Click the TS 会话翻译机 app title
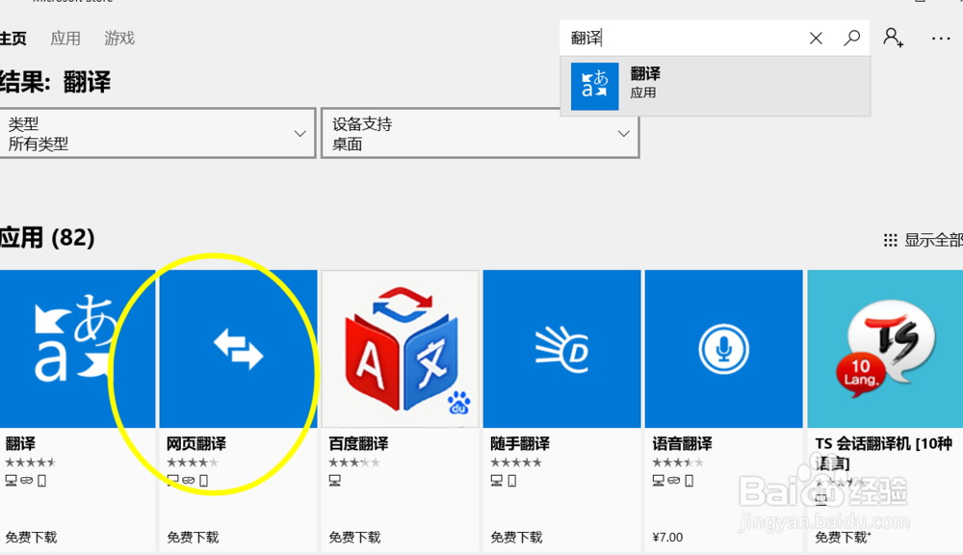Screen dimensions: 963x555 click(x=884, y=453)
